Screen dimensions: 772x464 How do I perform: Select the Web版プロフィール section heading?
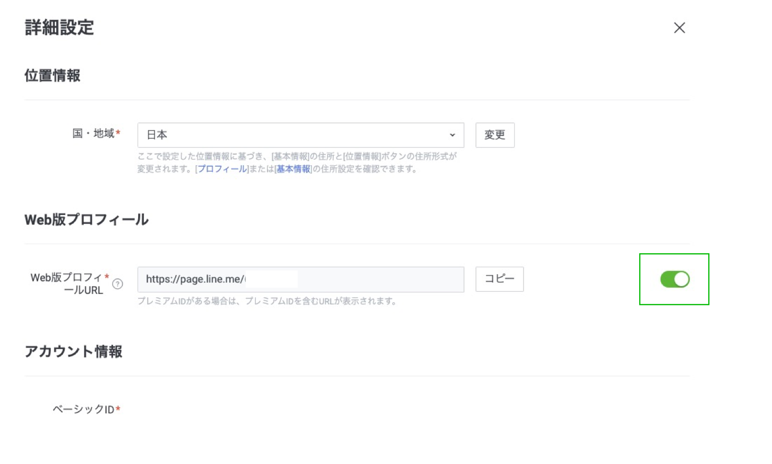click(86, 220)
